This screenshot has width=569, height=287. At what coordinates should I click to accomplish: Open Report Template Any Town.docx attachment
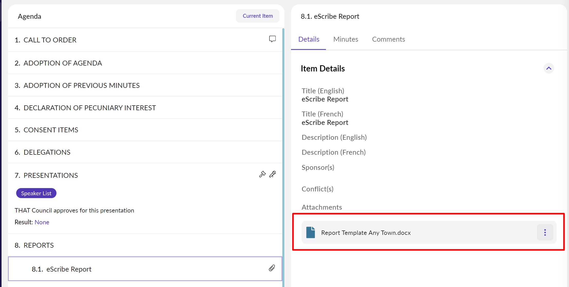(366, 233)
